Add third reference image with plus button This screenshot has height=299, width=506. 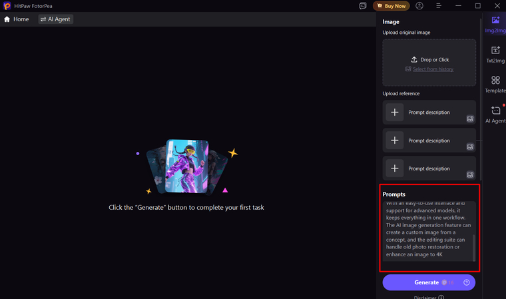click(x=394, y=168)
